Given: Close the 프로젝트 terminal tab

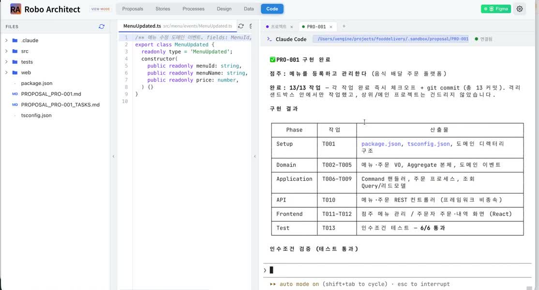Looking at the screenshot, I should pyautogui.click(x=291, y=27).
